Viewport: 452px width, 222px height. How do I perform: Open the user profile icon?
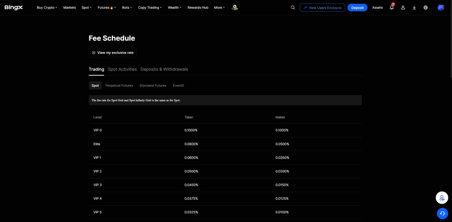(403, 7)
